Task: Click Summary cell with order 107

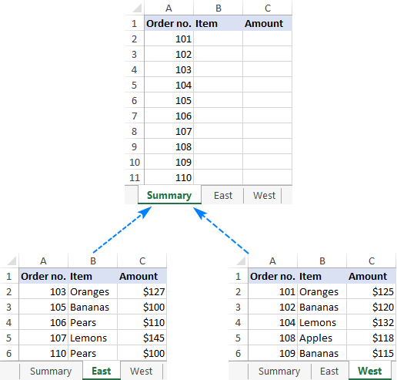Action: tap(169, 131)
